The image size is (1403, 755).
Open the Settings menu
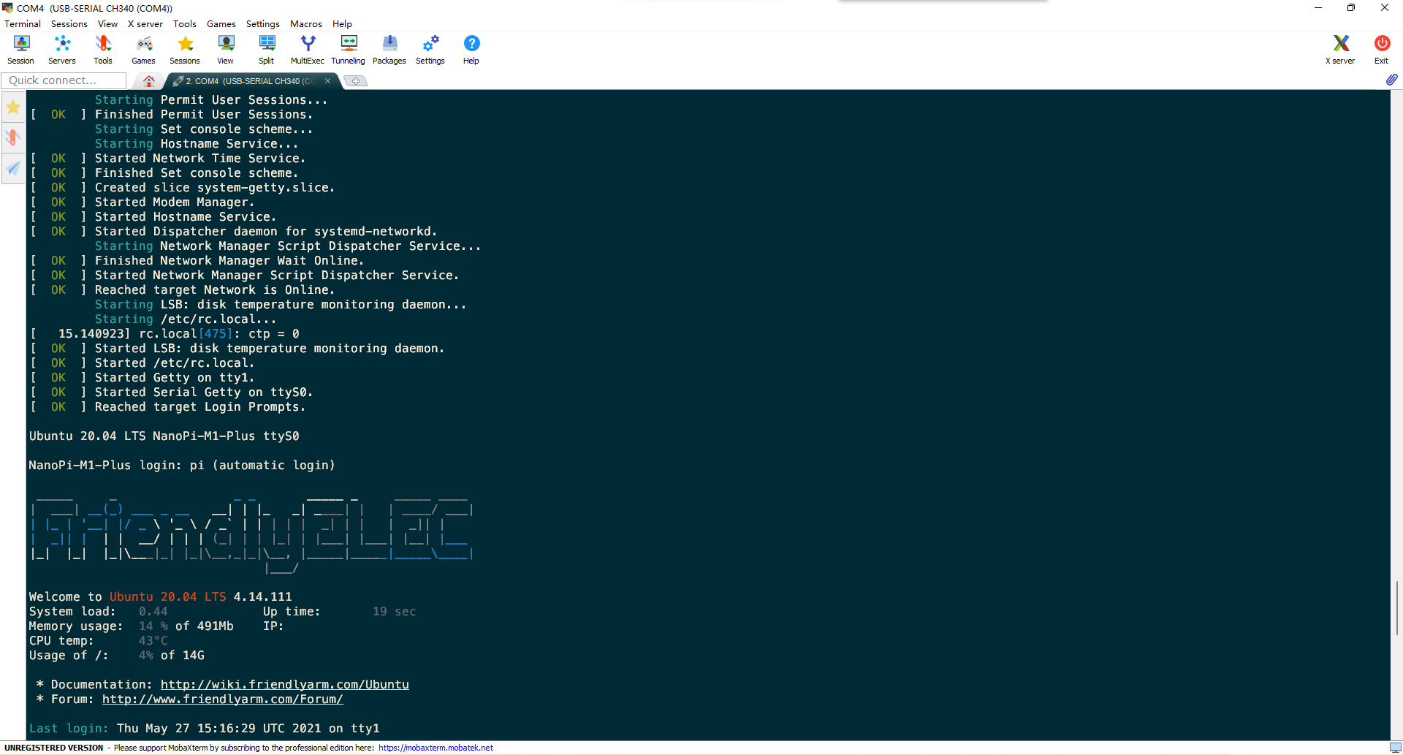pyautogui.click(x=263, y=23)
